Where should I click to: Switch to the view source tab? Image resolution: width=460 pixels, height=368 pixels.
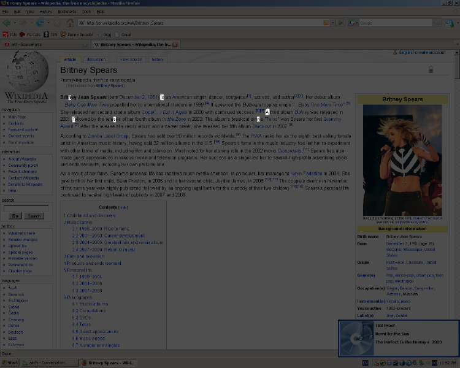pyautogui.click(x=131, y=59)
